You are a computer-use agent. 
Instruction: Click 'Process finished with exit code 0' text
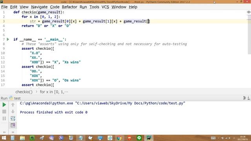(x=54, y=112)
